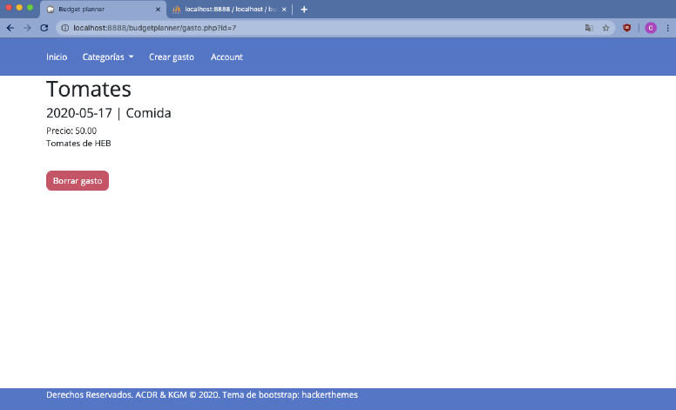Open Chrome's three-dot menu
This screenshot has height=410, width=676.
(x=667, y=28)
